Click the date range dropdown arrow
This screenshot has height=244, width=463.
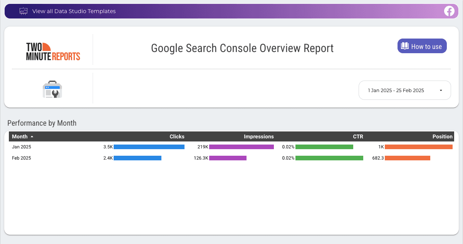point(441,91)
